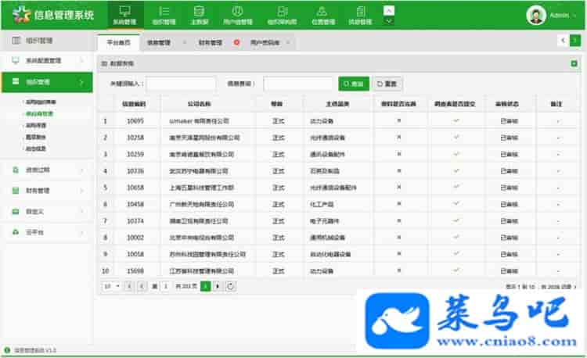Collapse the data list panel with green icon
Image resolution: width=587 pixels, height=358 pixels.
[x=574, y=63]
